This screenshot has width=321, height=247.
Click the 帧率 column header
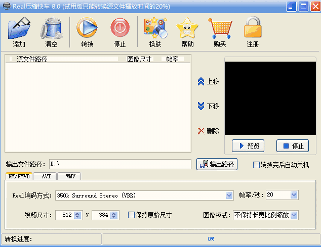[x=172, y=59]
